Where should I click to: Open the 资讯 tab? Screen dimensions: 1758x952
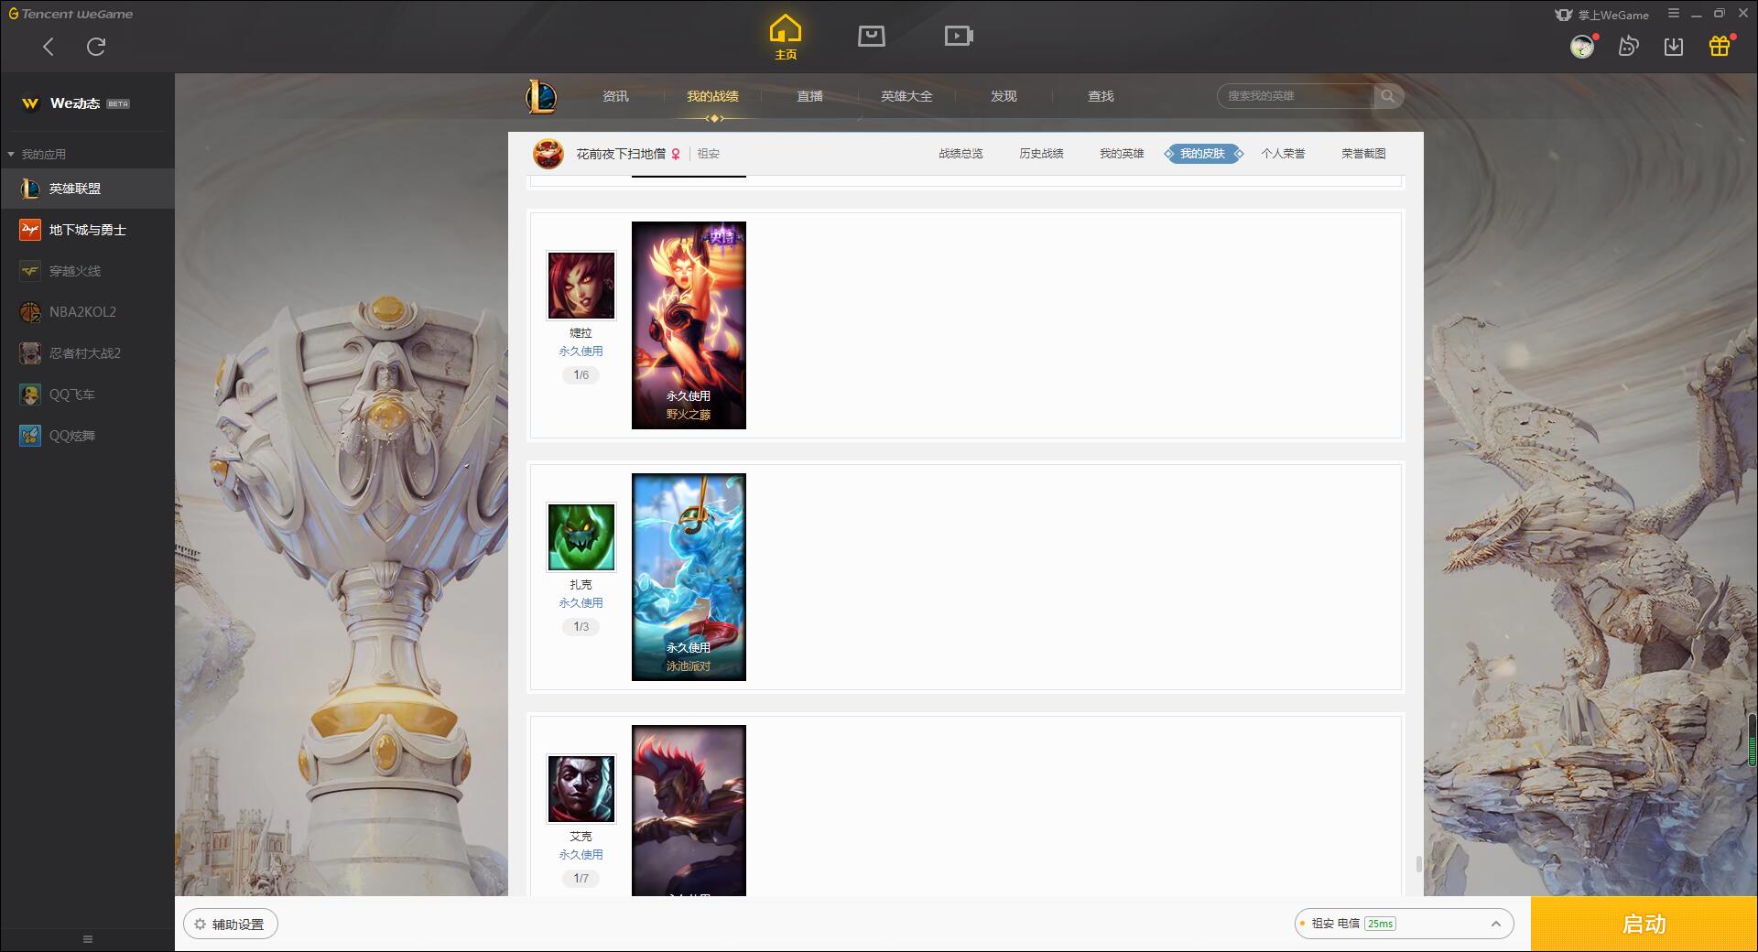(x=615, y=96)
